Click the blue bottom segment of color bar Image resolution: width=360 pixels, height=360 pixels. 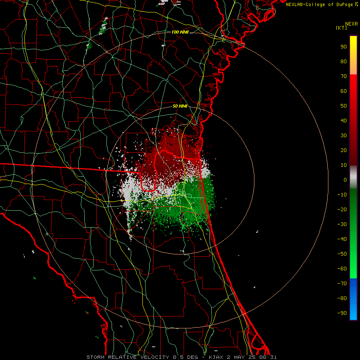coord(353,299)
